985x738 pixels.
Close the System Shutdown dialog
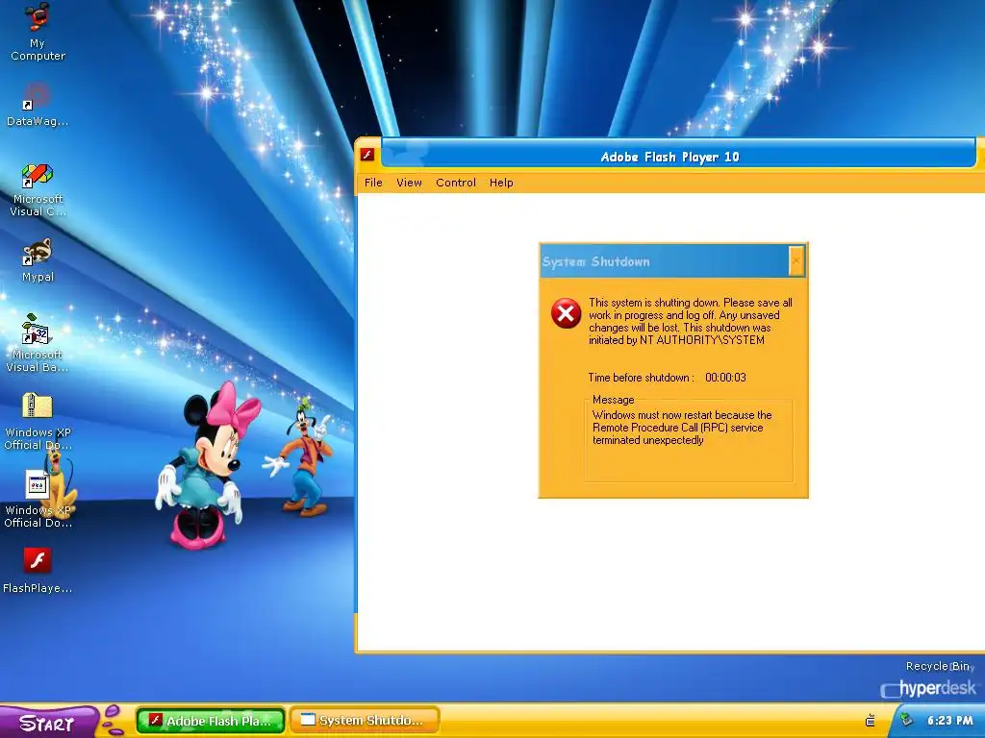pyautogui.click(x=796, y=260)
